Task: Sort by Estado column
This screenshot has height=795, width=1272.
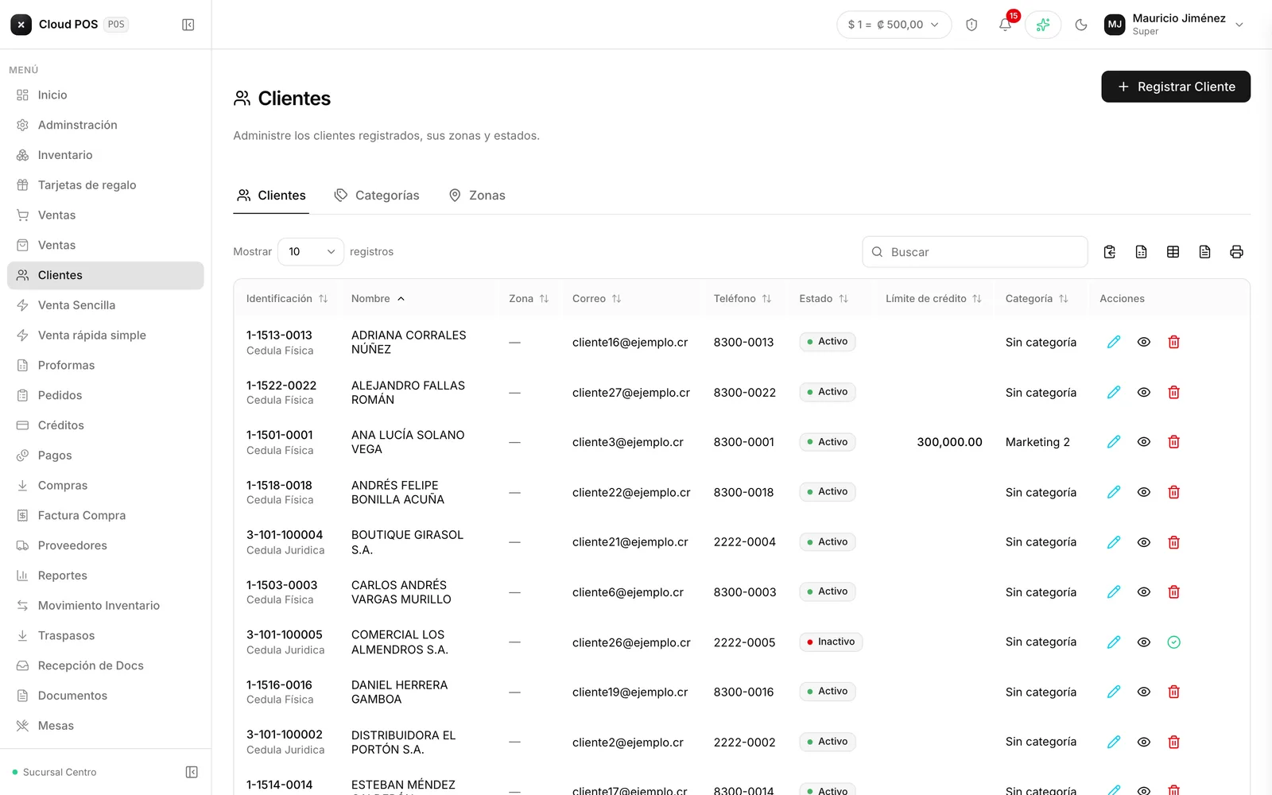Action: click(x=824, y=299)
